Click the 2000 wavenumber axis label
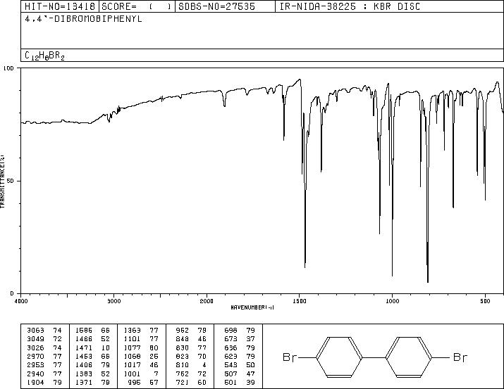The height and width of the screenshot is (389, 504). (x=207, y=301)
